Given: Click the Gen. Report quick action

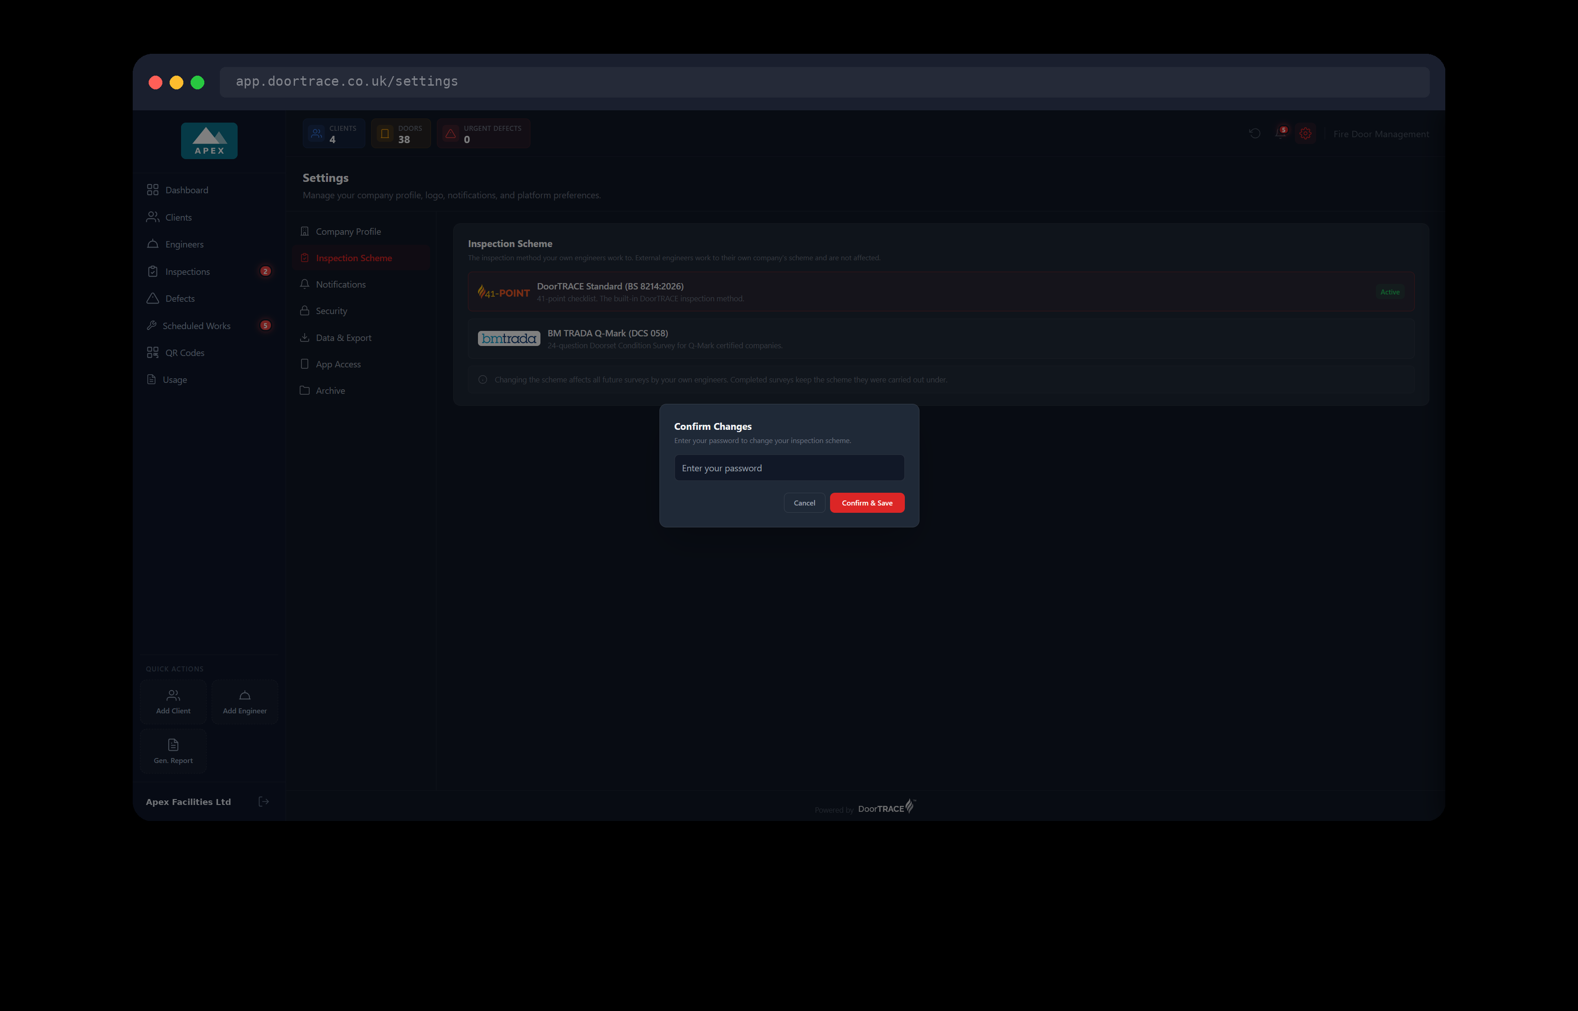Looking at the screenshot, I should click(173, 751).
